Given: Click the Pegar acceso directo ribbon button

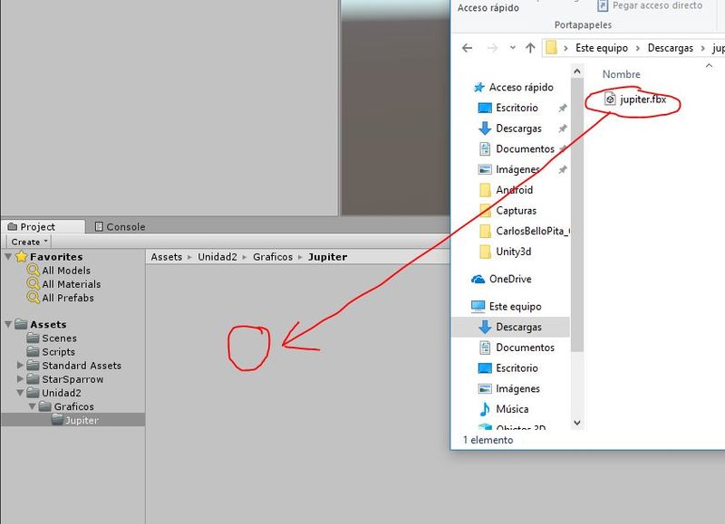Looking at the screenshot, I should point(650,5).
